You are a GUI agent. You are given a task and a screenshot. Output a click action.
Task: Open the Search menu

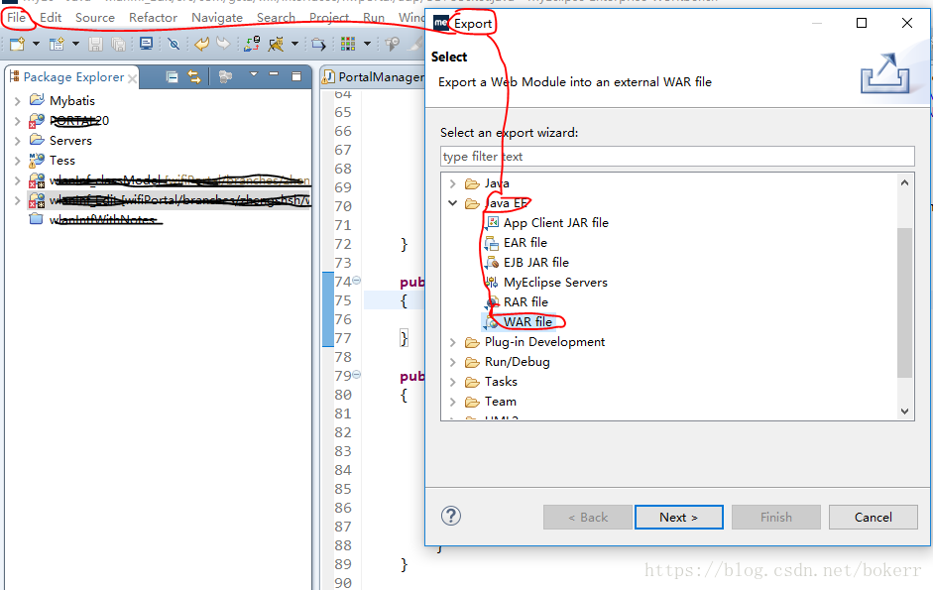click(276, 17)
